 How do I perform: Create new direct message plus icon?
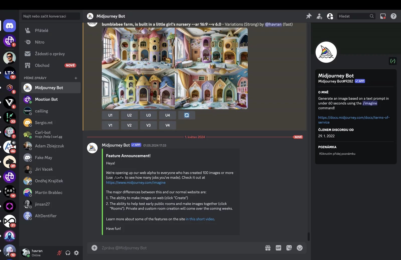tap(76, 78)
